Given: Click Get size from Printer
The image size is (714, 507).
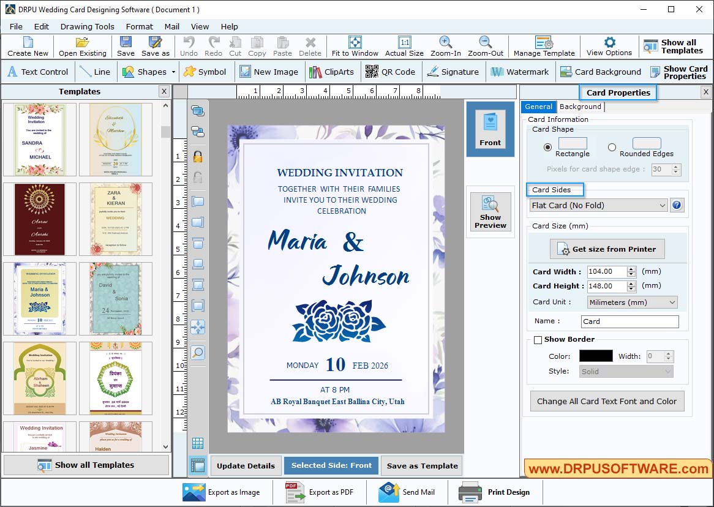Looking at the screenshot, I should pos(606,249).
